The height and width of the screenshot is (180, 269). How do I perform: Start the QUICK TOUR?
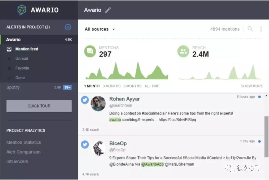tap(39, 106)
